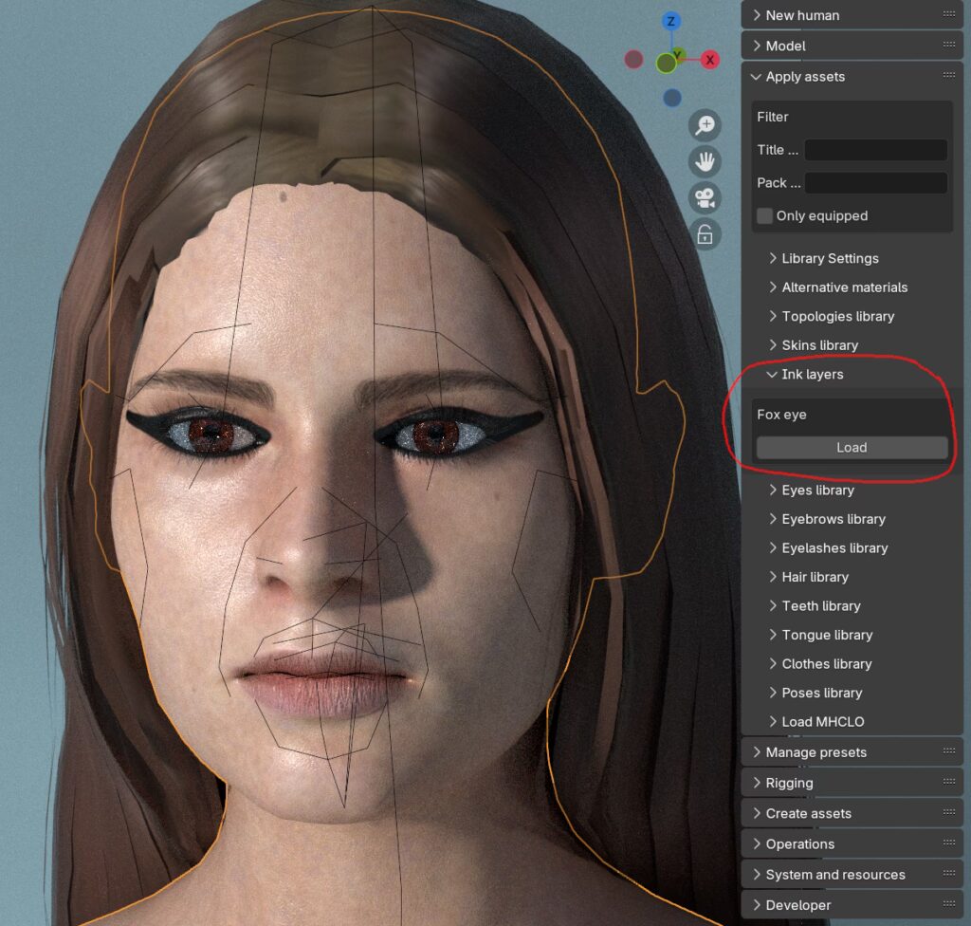Viewport: 971px width, 926px height.
Task: Click the blue Z axis gizmo handle
Action: click(671, 21)
